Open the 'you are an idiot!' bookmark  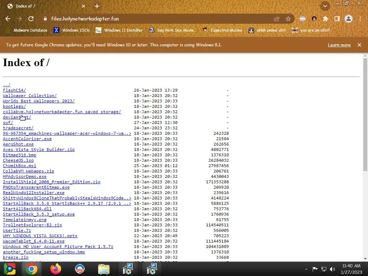point(310,30)
